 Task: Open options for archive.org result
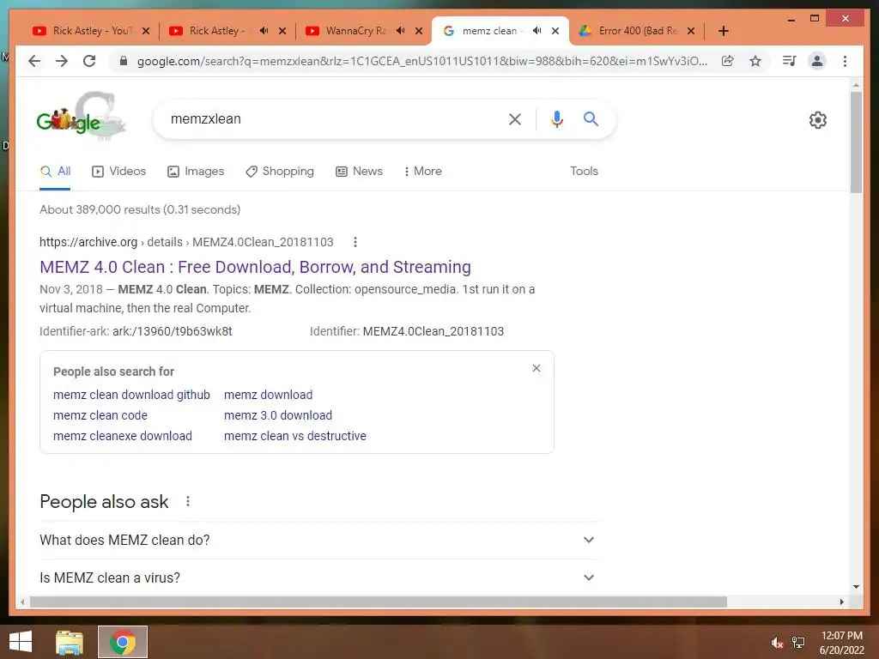click(355, 242)
